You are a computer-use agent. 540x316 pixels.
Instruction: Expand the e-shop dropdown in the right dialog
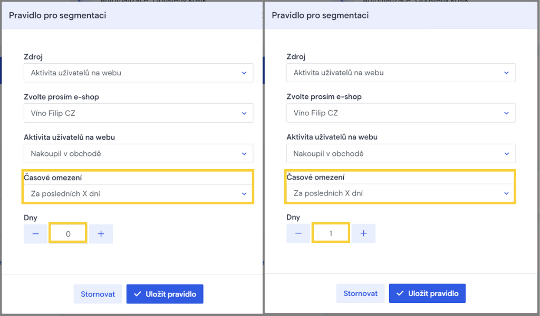(401, 113)
